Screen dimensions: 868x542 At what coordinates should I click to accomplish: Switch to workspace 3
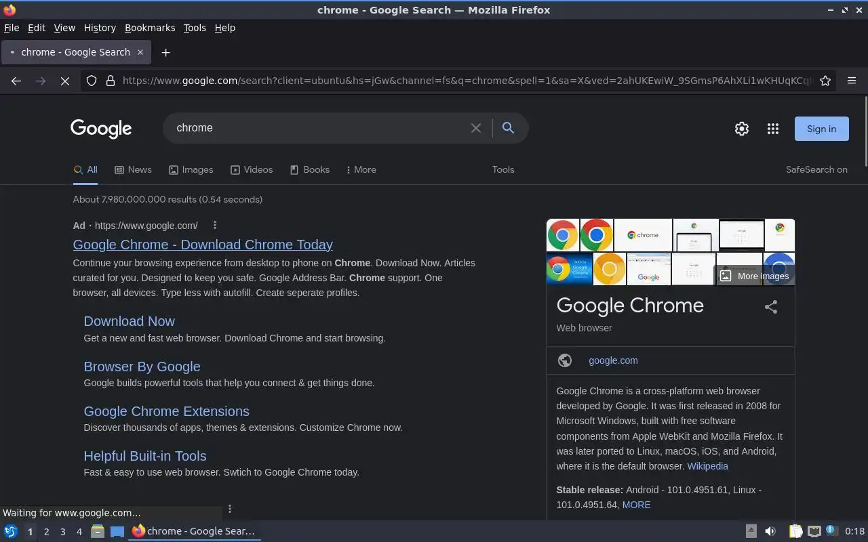[x=62, y=532]
